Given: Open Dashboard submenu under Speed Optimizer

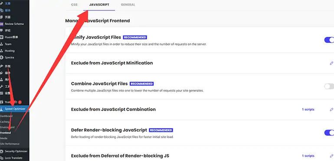Looking at the screenshot, I should click(7, 116).
